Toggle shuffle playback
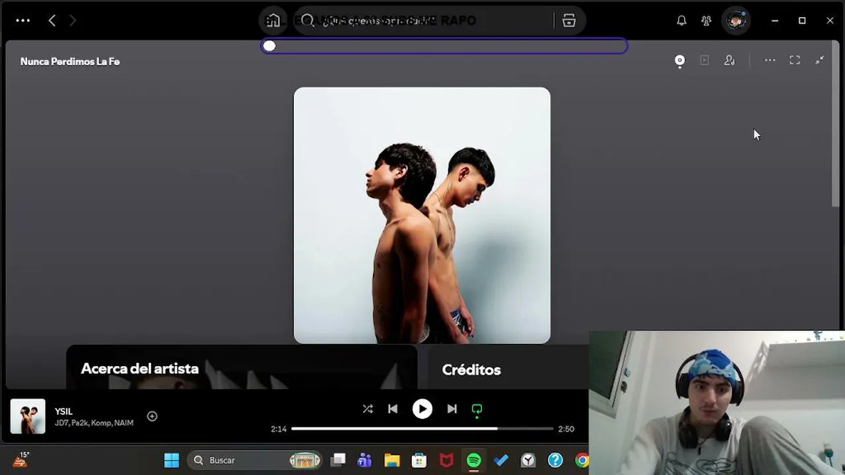Viewport: 845px width, 475px height. pos(368,409)
